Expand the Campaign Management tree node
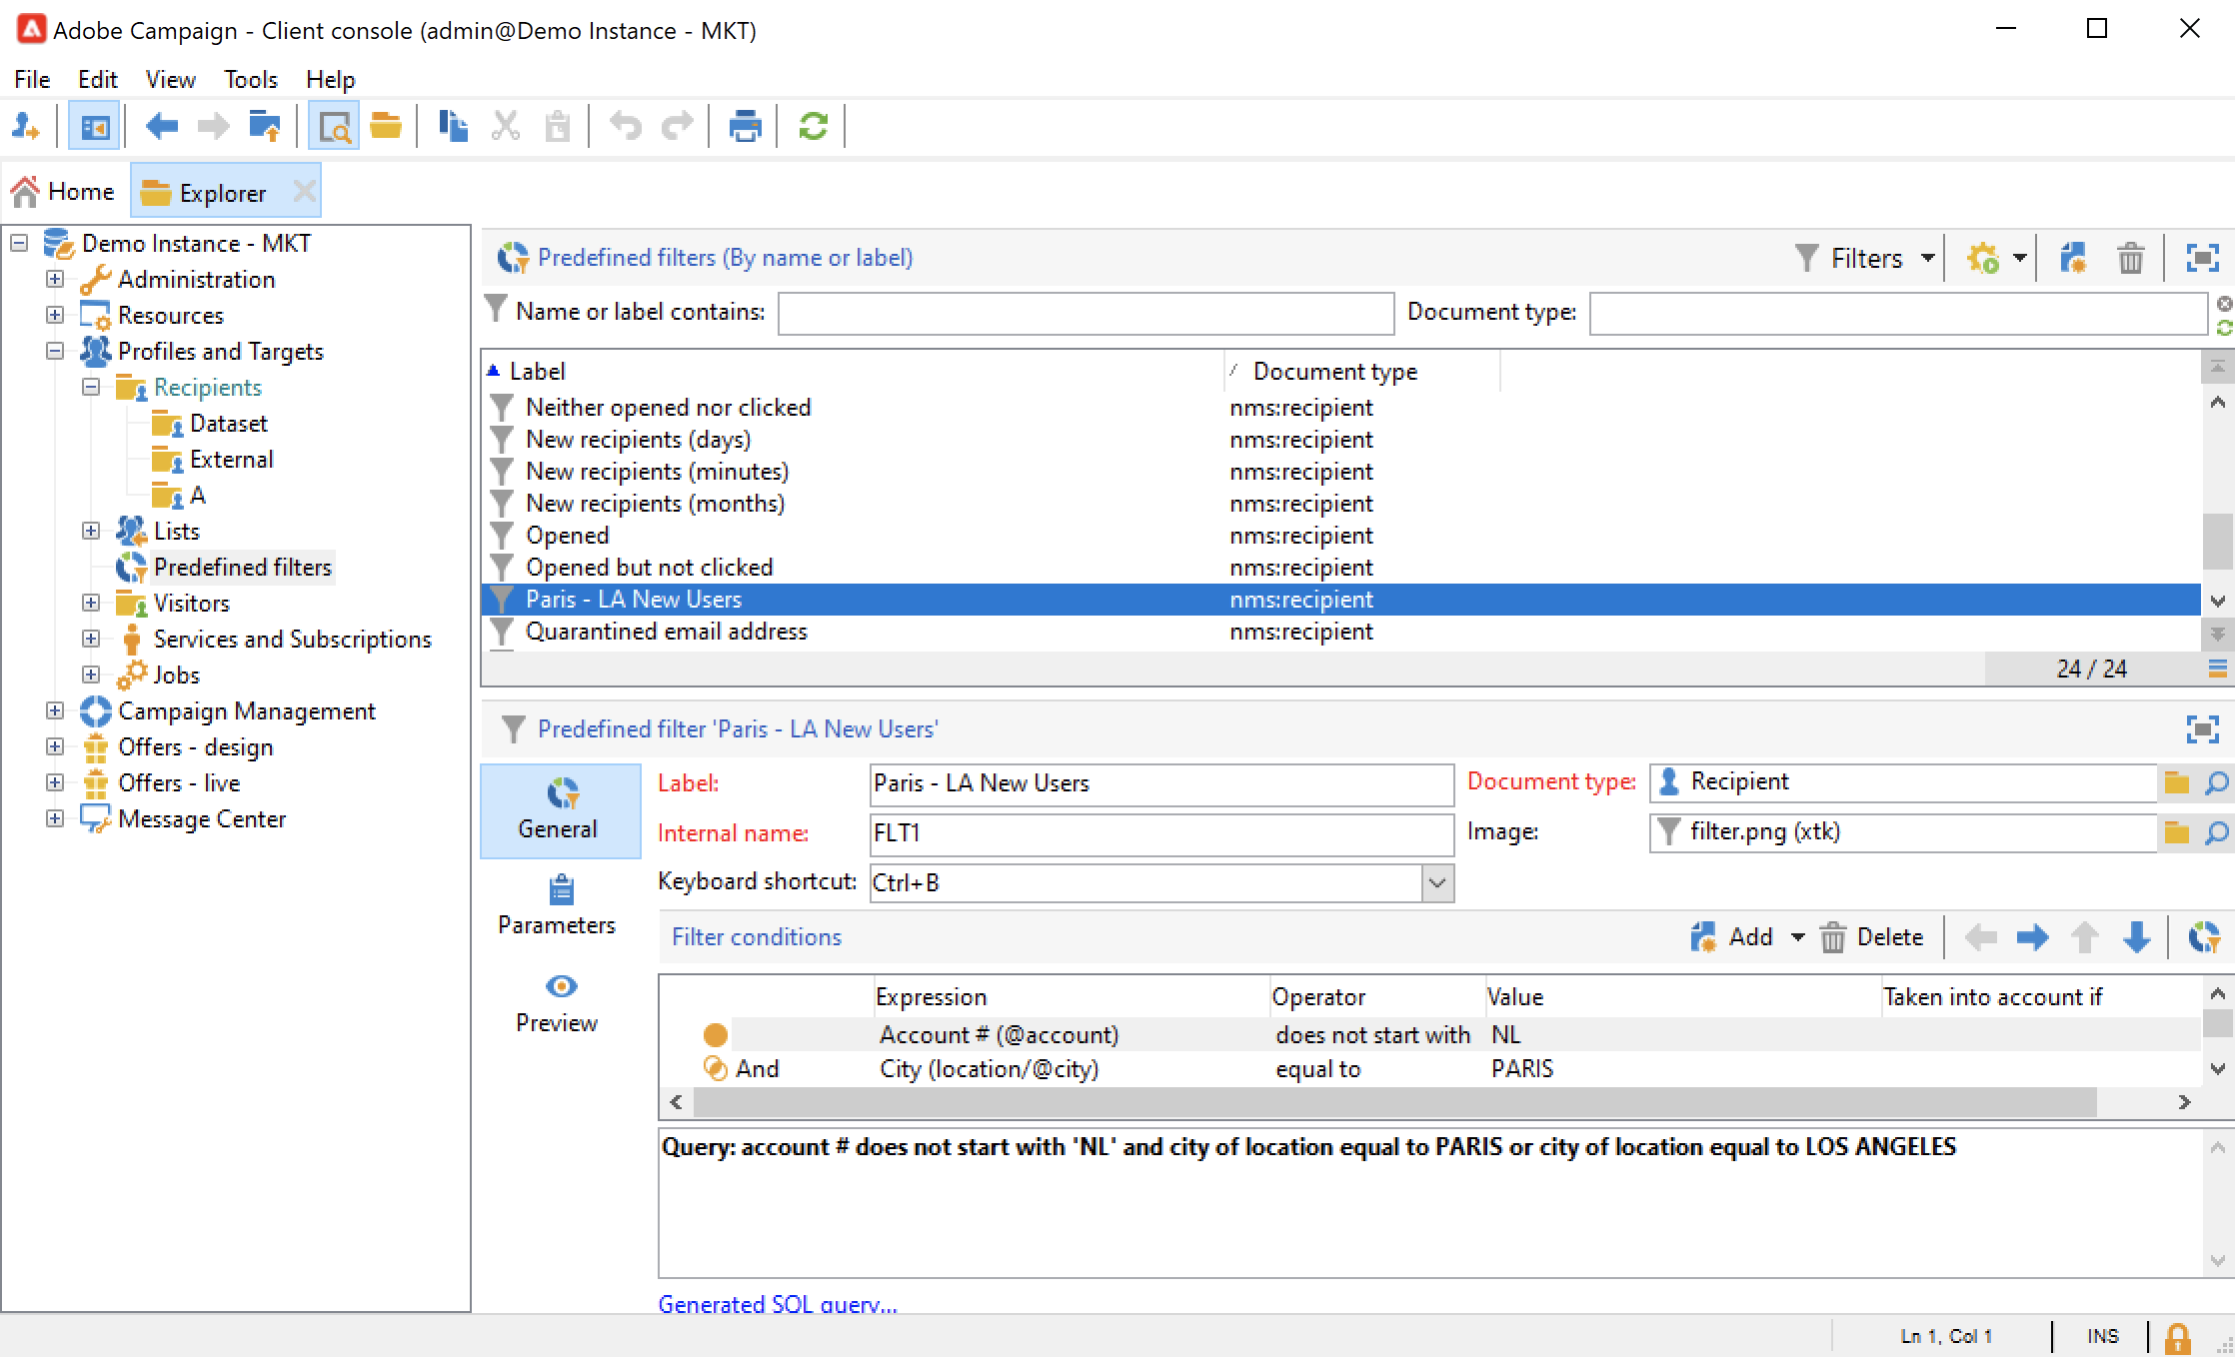Viewport: 2235px width, 1357px height. tap(55, 711)
